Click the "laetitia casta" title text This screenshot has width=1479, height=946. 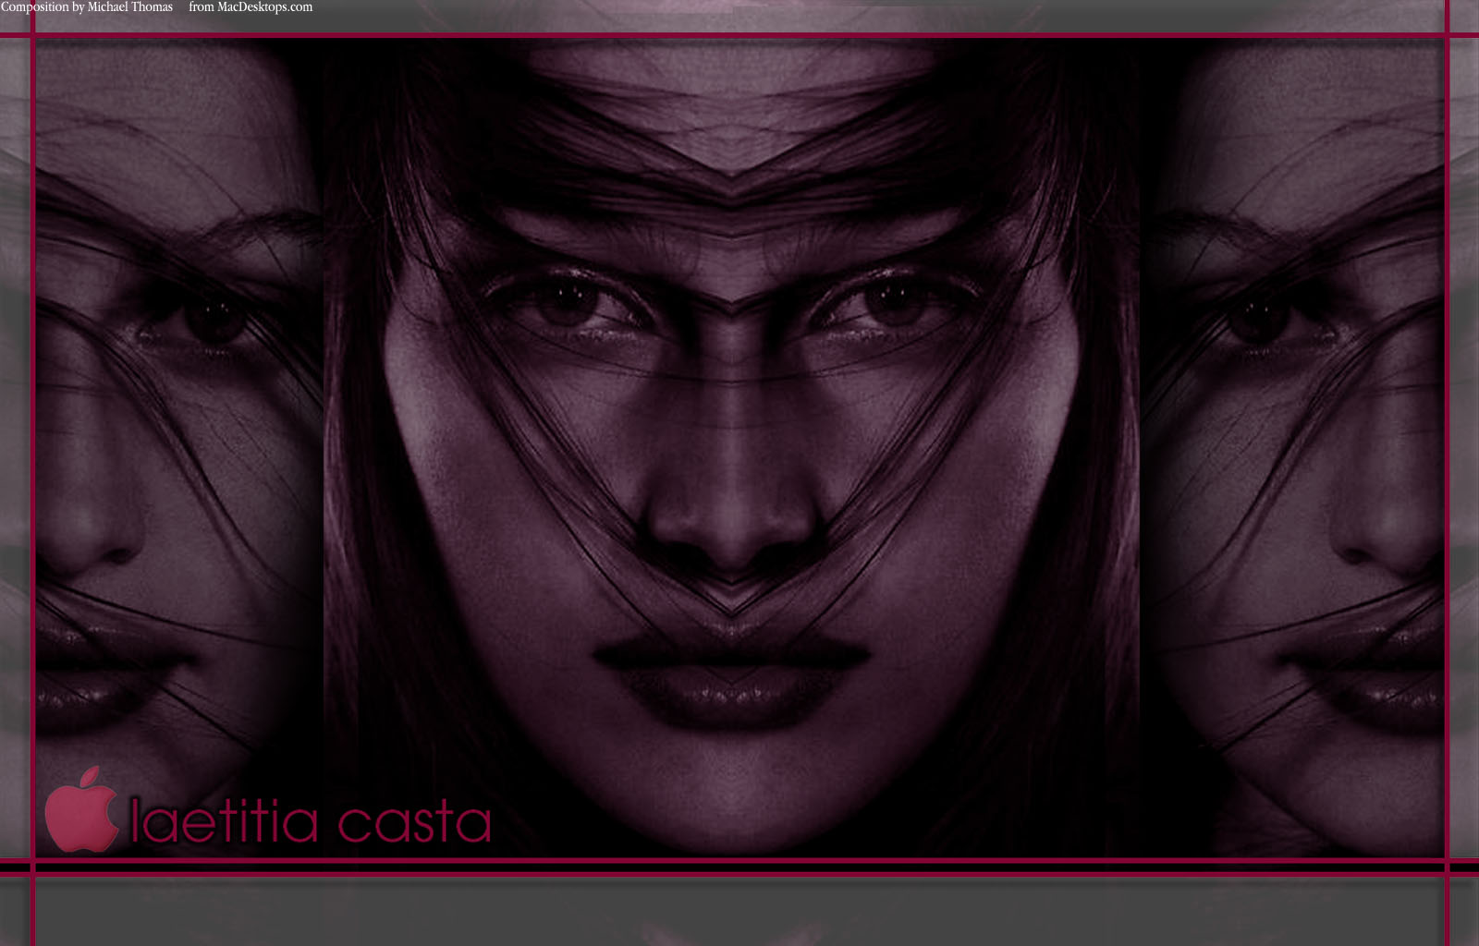coord(311,820)
